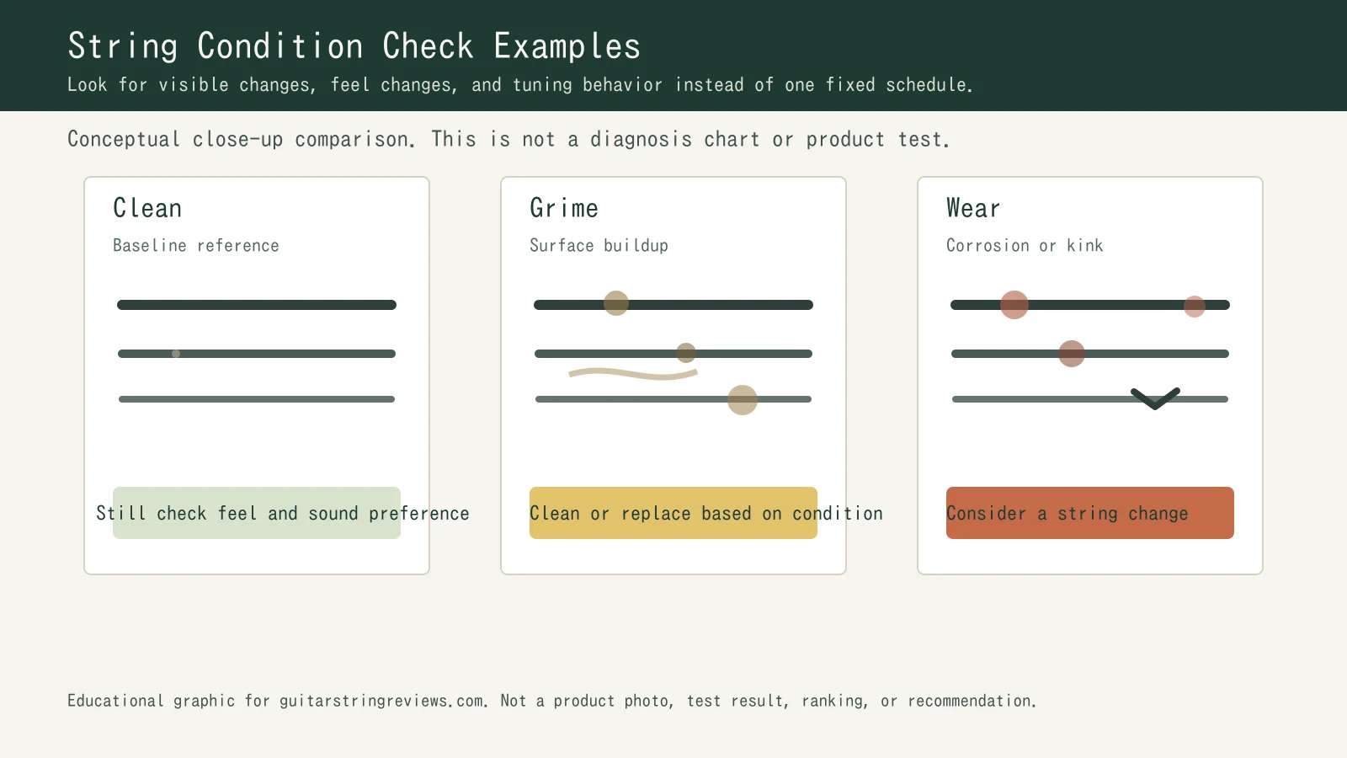Image resolution: width=1347 pixels, height=758 pixels.
Task: Select the grime dot on top Grime string
Action: tap(616, 303)
